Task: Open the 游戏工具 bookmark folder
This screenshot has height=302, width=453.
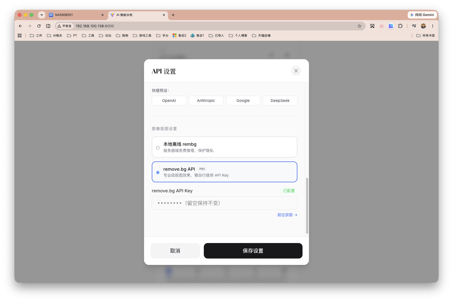Action: tap(142, 36)
